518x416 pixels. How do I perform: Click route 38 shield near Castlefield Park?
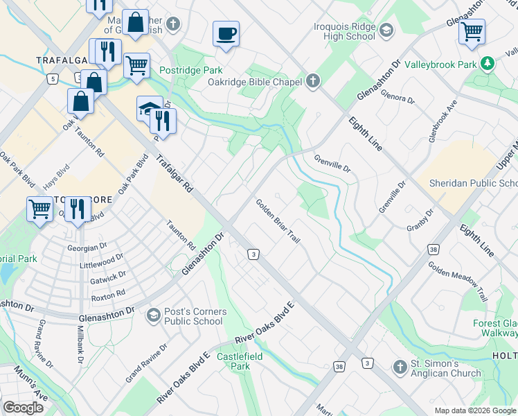(339, 366)
